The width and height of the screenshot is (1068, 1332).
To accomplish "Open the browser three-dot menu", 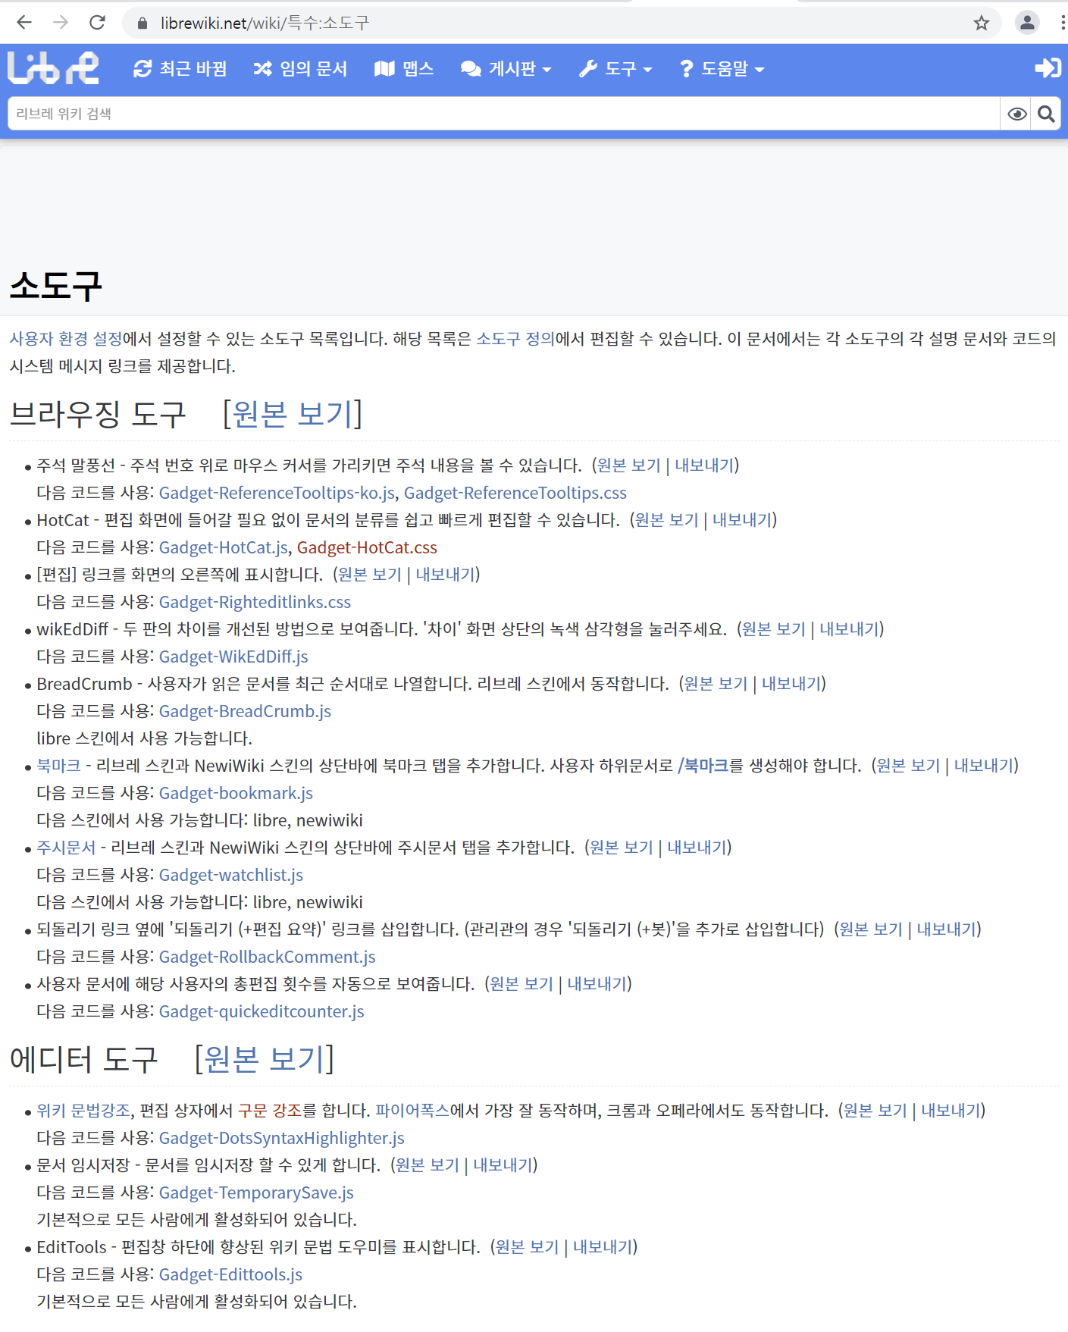I will pos(1062,23).
